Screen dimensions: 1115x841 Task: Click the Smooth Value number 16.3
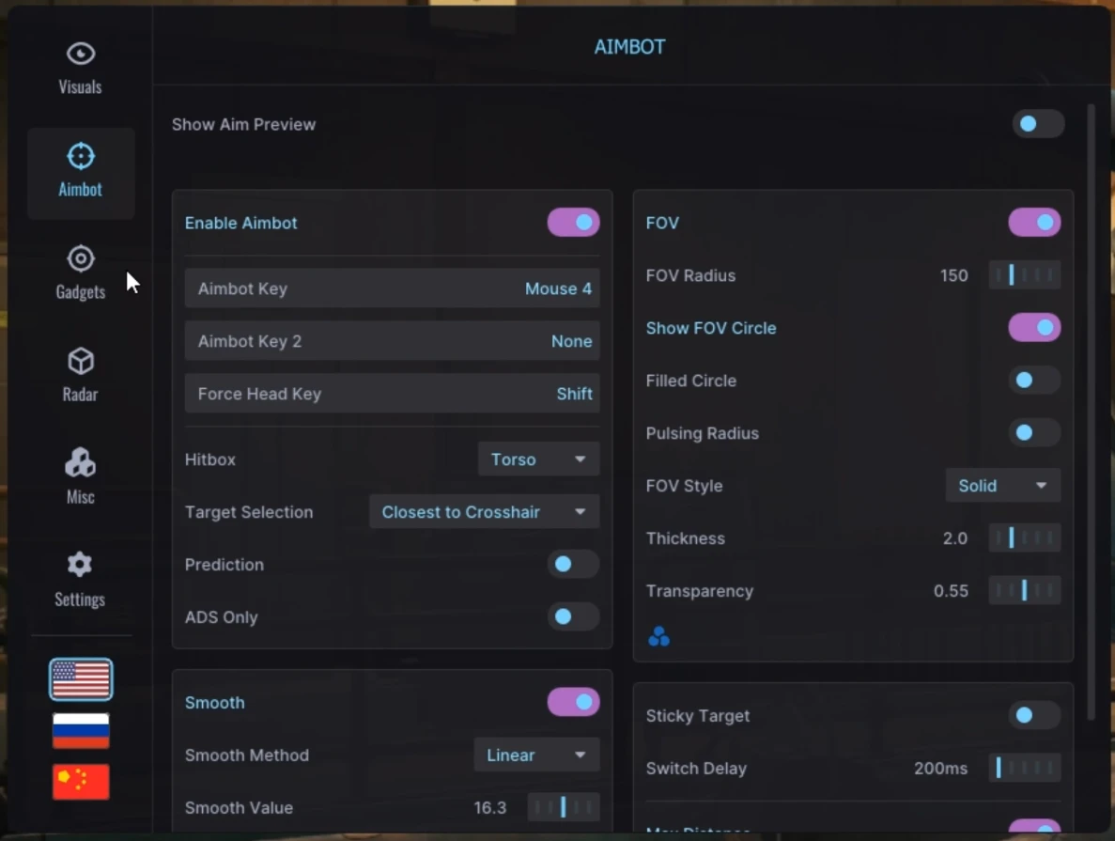click(490, 807)
